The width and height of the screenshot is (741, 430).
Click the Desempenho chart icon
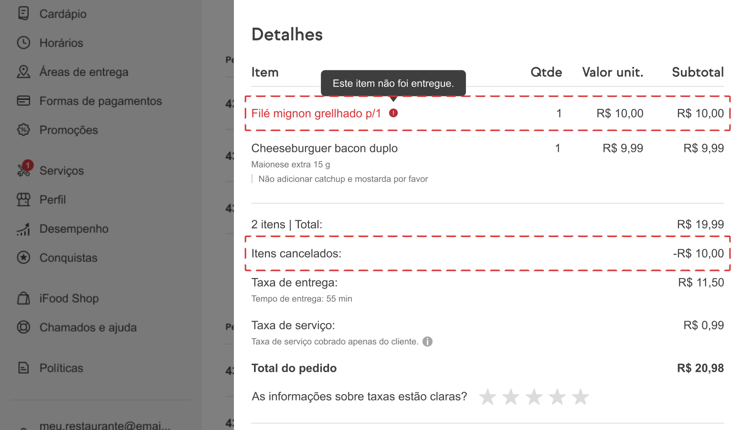pyautogui.click(x=23, y=229)
